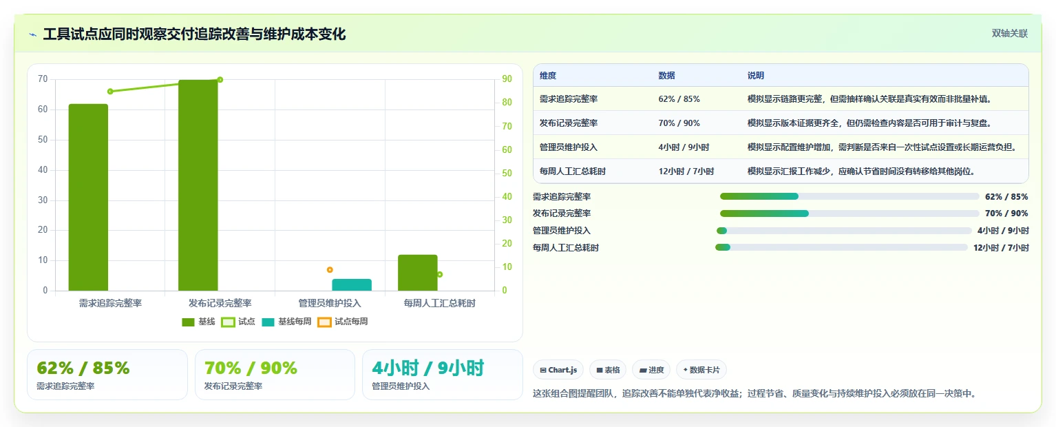This screenshot has height=427, width=1056.
Task: Click the 每周人工汇总耗时 green bar in chart
Action: [x=418, y=273]
